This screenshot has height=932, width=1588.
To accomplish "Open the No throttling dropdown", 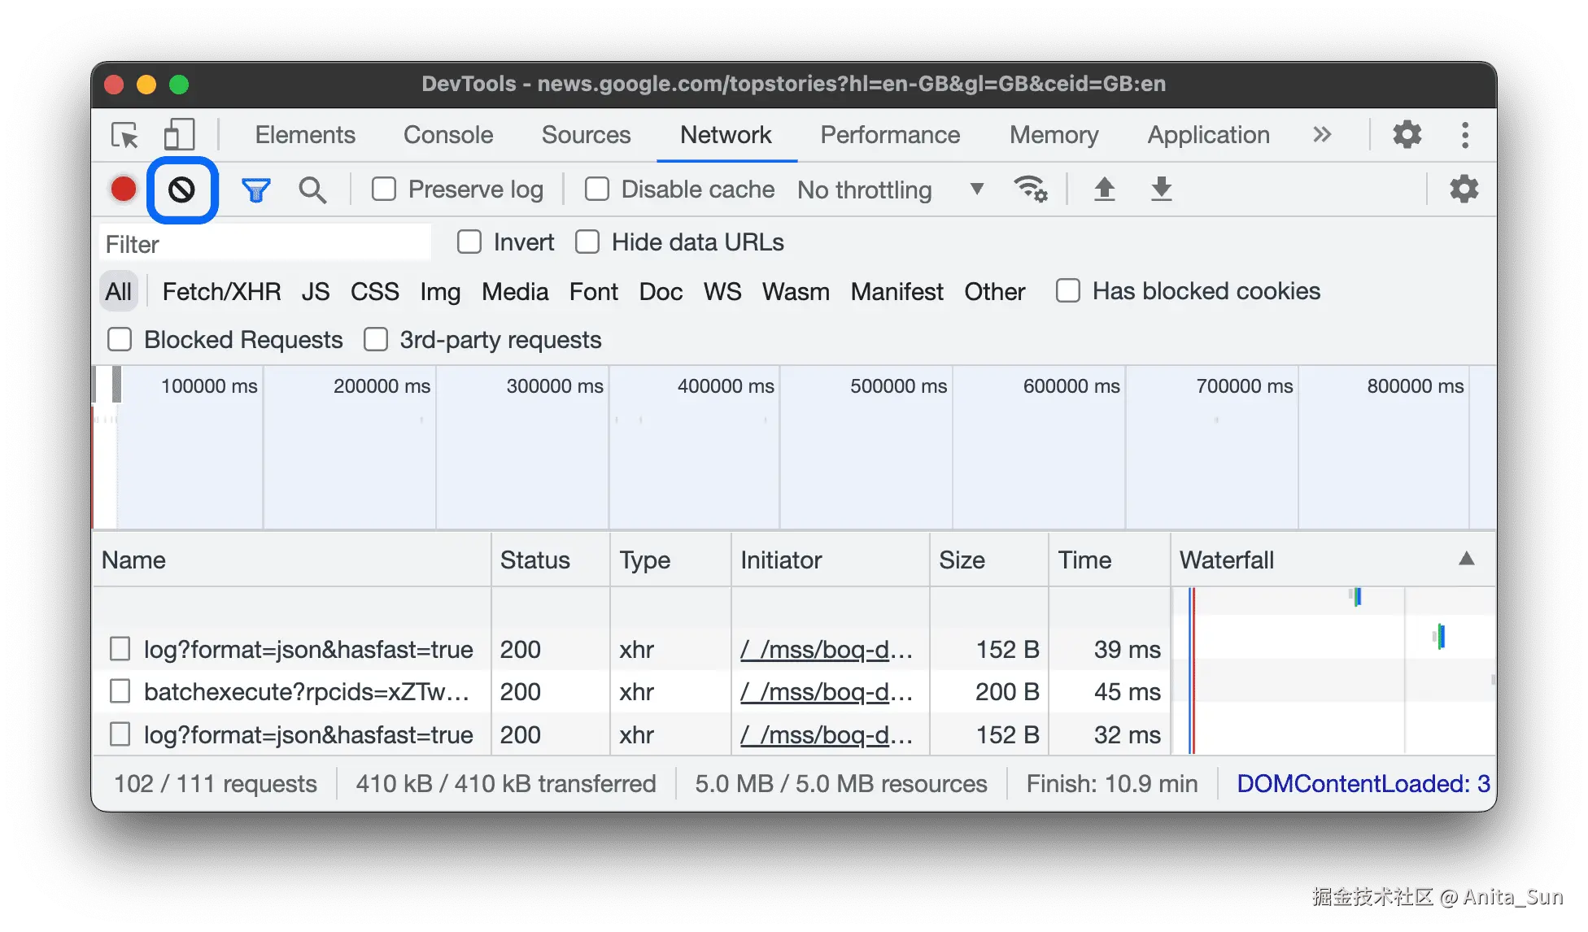I will tap(890, 189).
